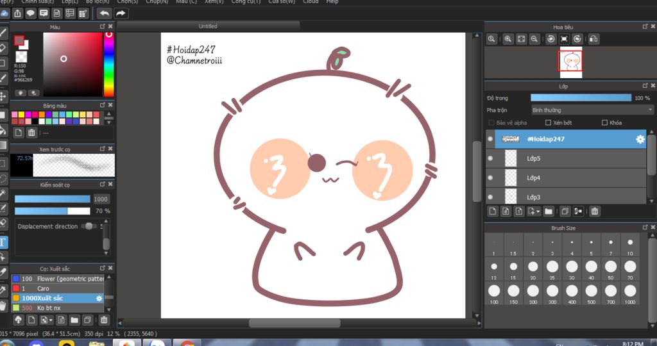Select the Flower (geometric pattern) brush

(x=57, y=279)
